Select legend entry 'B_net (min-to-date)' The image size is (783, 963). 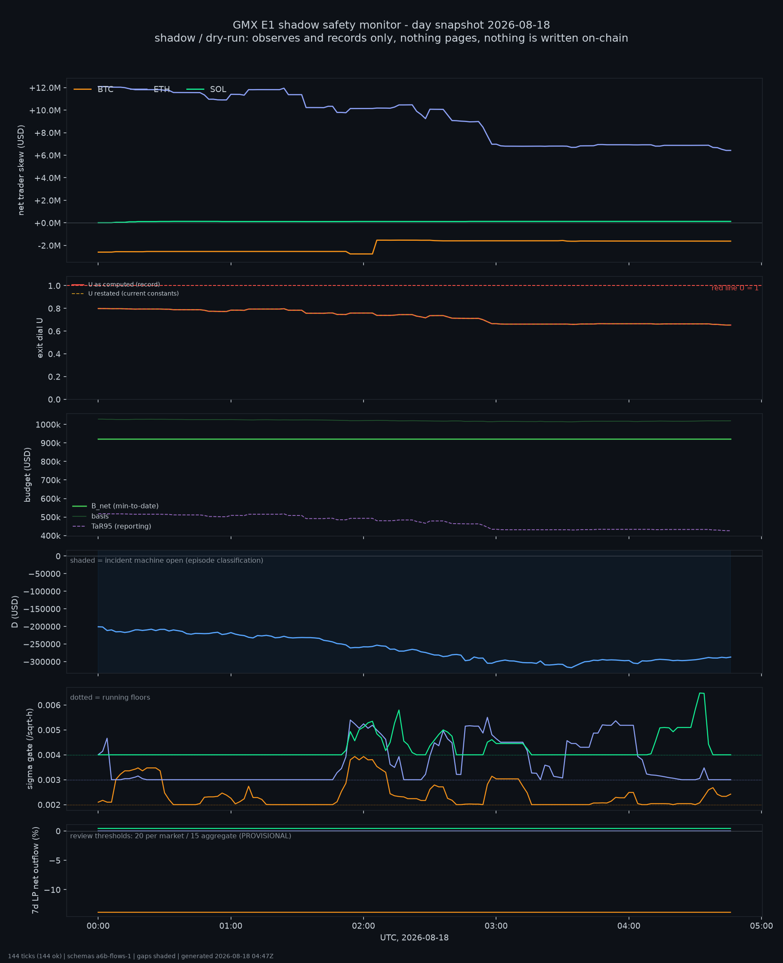(x=125, y=506)
